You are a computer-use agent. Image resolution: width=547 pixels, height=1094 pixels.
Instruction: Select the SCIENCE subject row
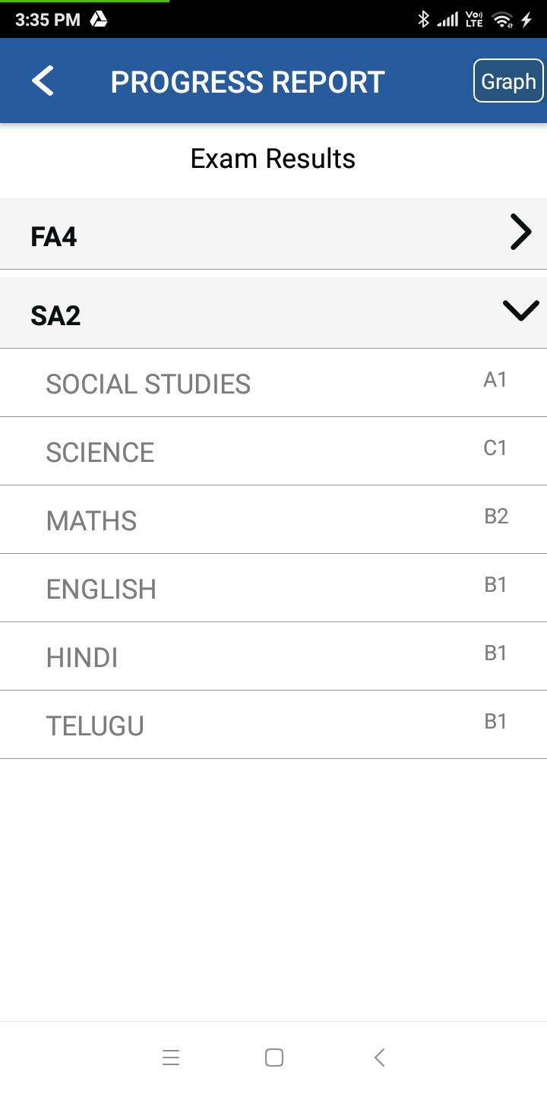(273, 451)
